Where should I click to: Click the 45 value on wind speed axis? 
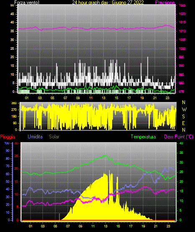pyautogui.click(x=12, y=14)
